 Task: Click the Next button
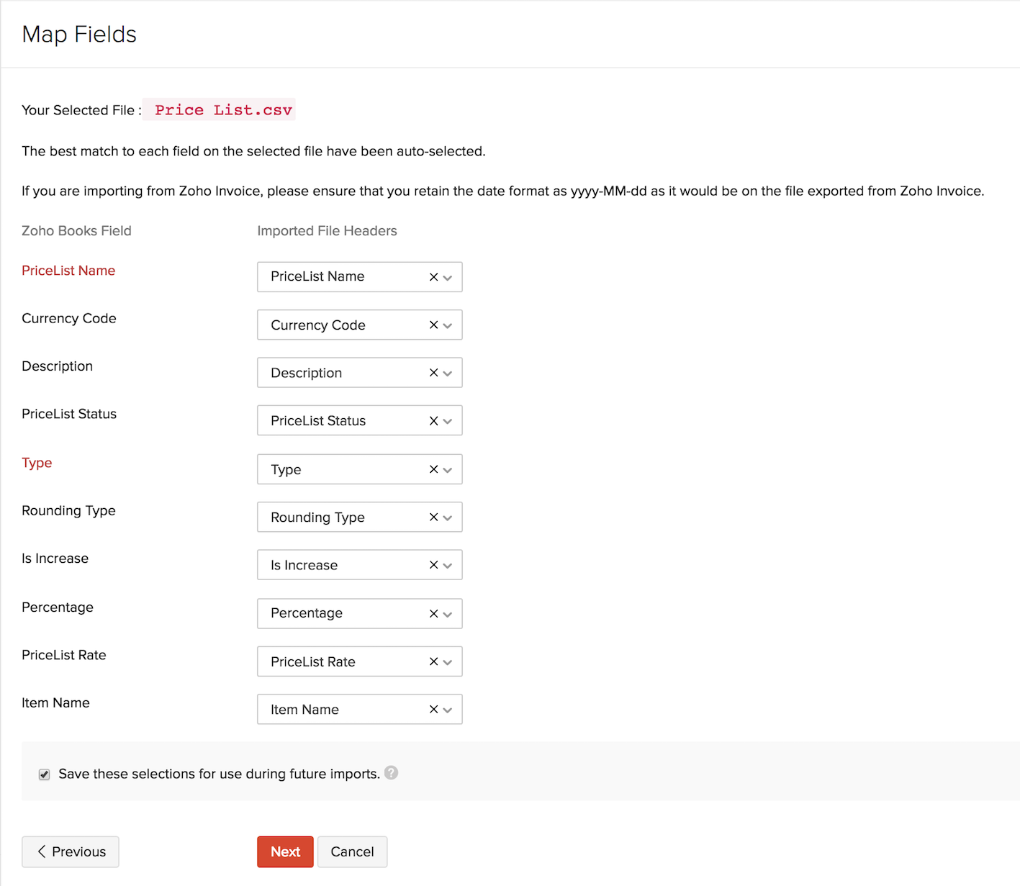tap(285, 852)
